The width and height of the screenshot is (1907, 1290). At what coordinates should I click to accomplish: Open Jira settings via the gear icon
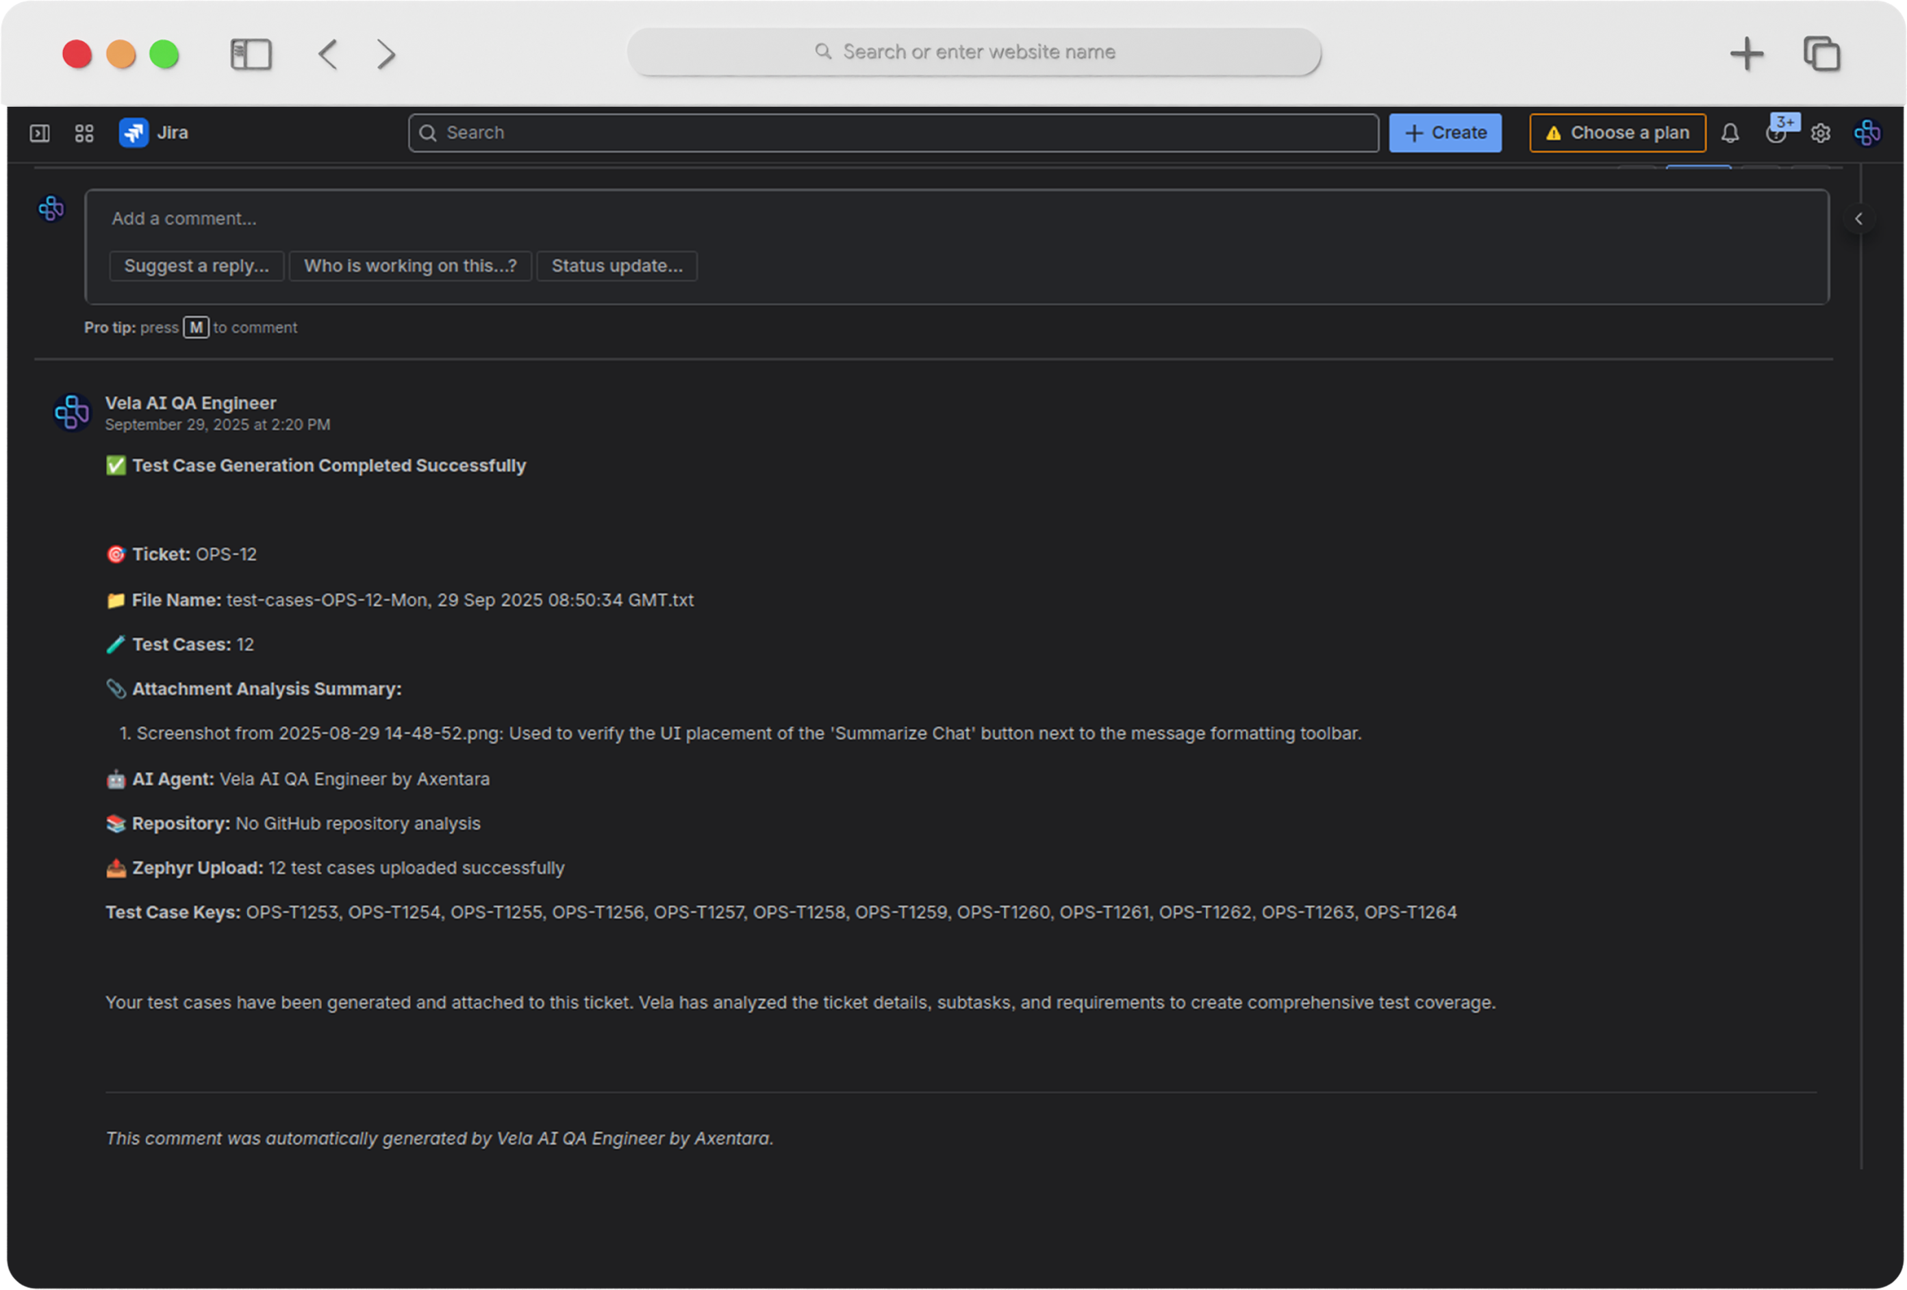tap(1821, 132)
